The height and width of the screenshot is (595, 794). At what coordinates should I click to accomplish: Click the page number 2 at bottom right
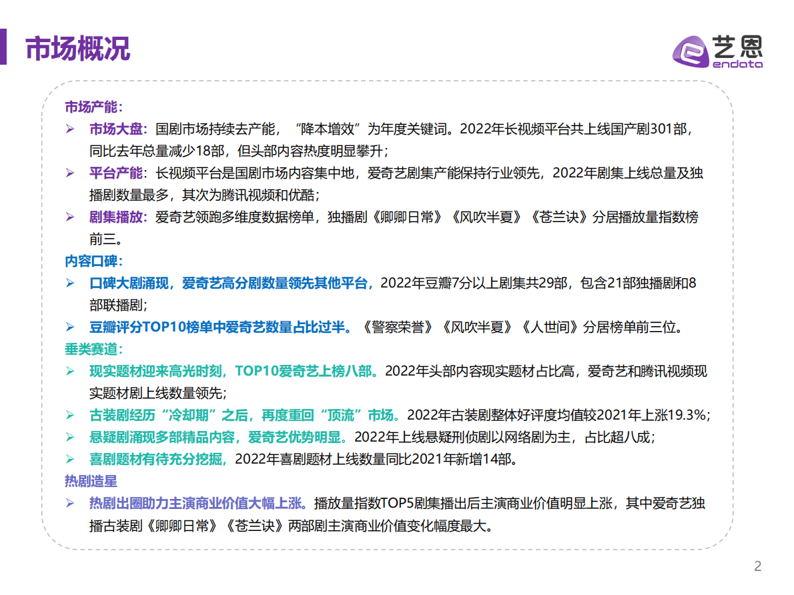click(757, 566)
